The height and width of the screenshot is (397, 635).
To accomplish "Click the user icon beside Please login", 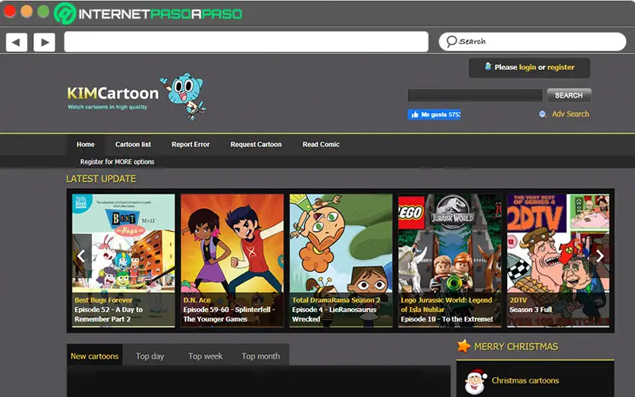I will pyautogui.click(x=488, y=67).
